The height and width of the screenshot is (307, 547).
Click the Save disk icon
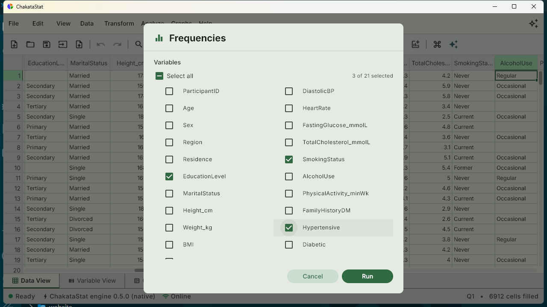tap(47, 44)
